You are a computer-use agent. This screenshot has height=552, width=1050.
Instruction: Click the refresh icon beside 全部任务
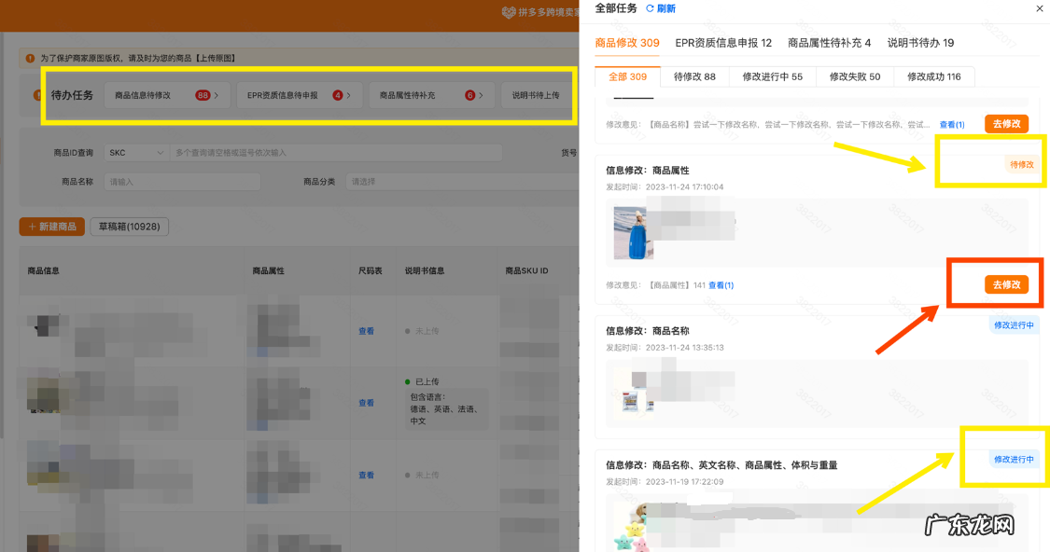651,8
